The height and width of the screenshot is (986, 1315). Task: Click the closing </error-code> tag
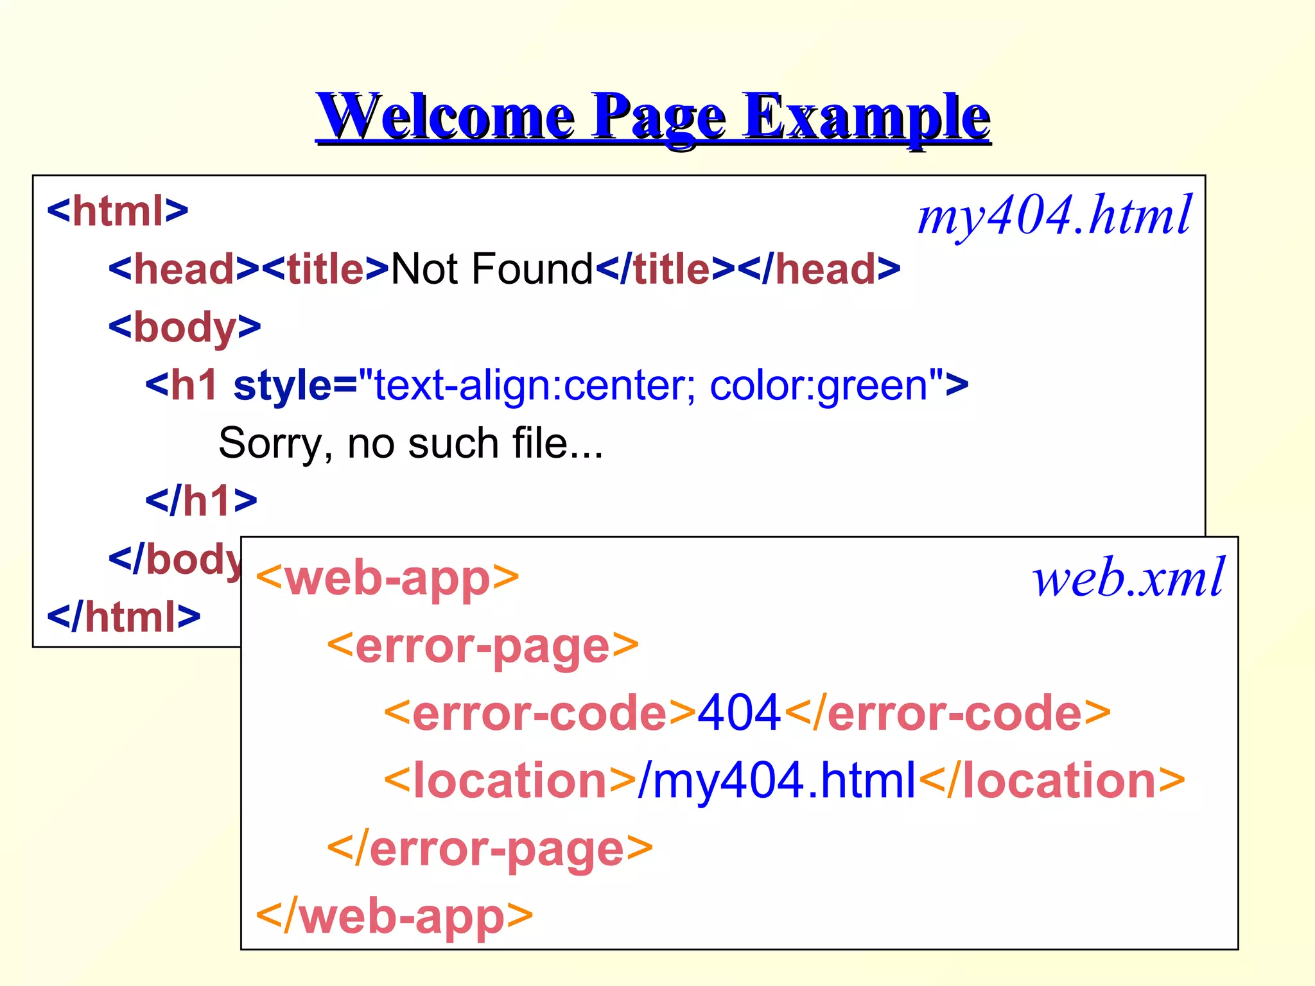pos(947,713)
